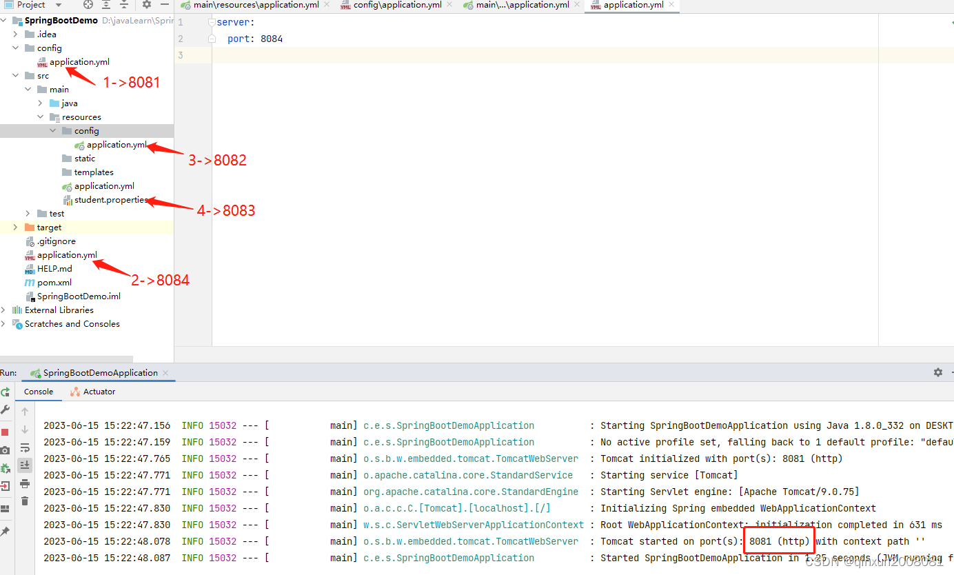Viewport: 954px width, 575px height.
Task: Open HELP.md in project tree
Action: [54, 269]
